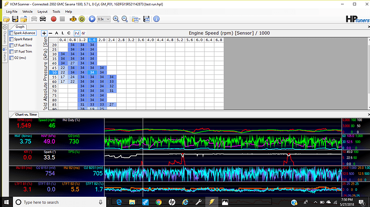
Task: Switch to the Graph tab
Action: point(20,27)
